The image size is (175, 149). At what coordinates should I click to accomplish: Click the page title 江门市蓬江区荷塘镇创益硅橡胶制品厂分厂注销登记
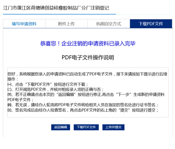click(x=56, y=8)
